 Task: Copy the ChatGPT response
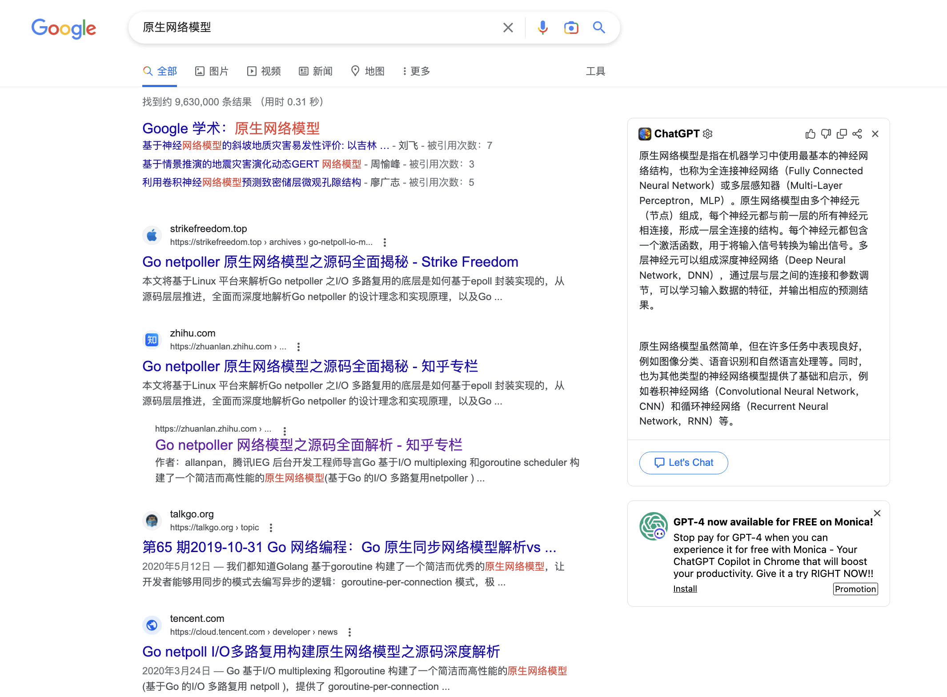click(841, 134)
